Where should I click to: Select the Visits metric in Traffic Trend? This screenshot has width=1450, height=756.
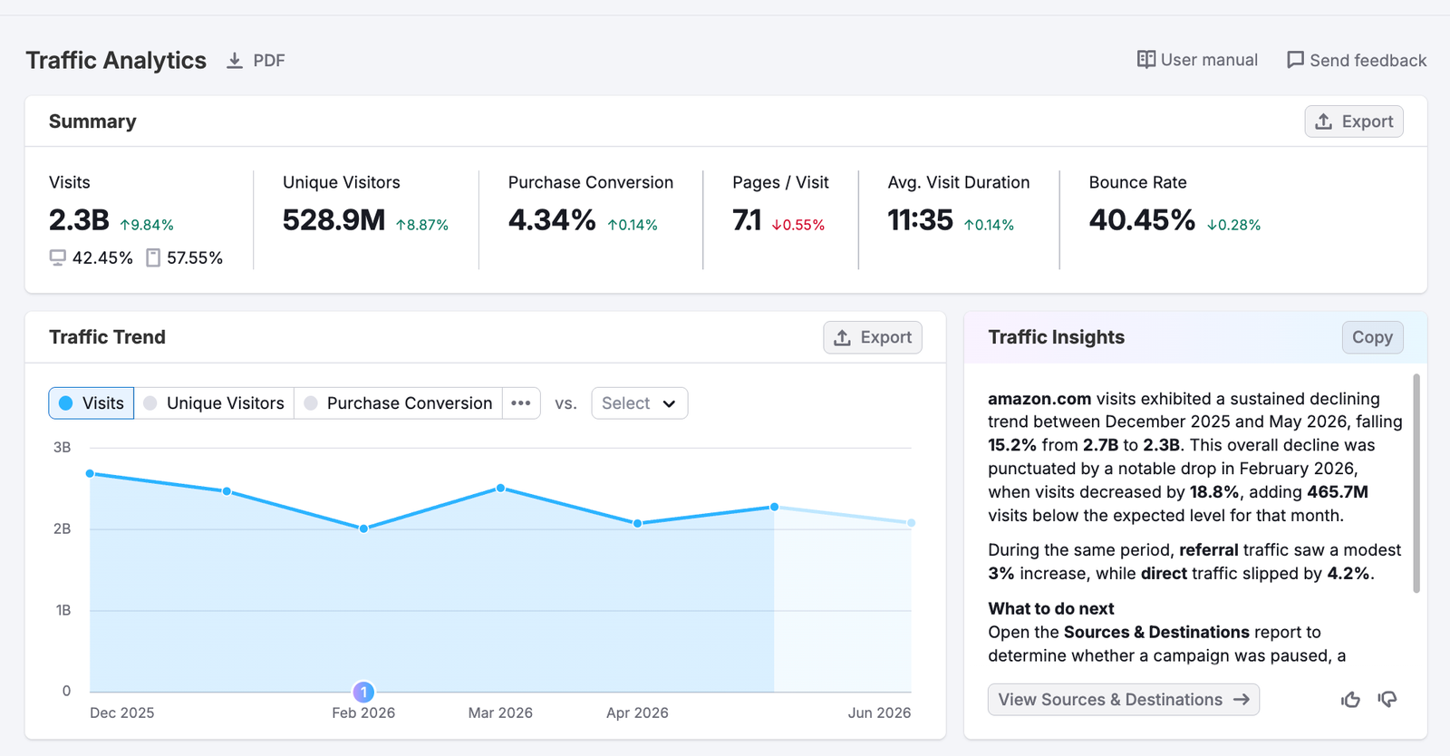[x=92, y=403]
